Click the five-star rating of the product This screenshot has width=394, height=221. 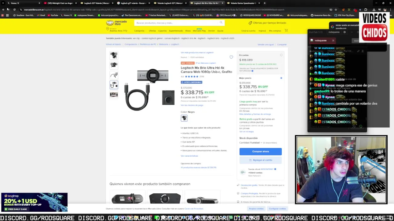coord(191,76)
